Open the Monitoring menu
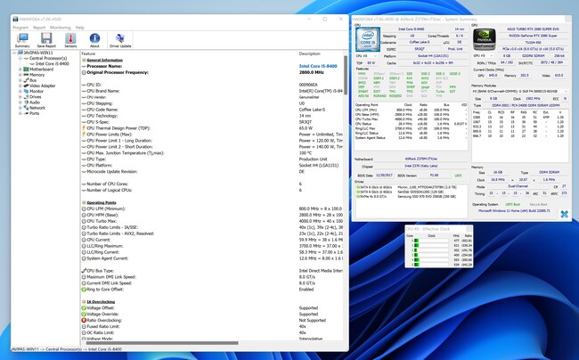The width and height of the screenshot is (579, 360). [61, 28]
